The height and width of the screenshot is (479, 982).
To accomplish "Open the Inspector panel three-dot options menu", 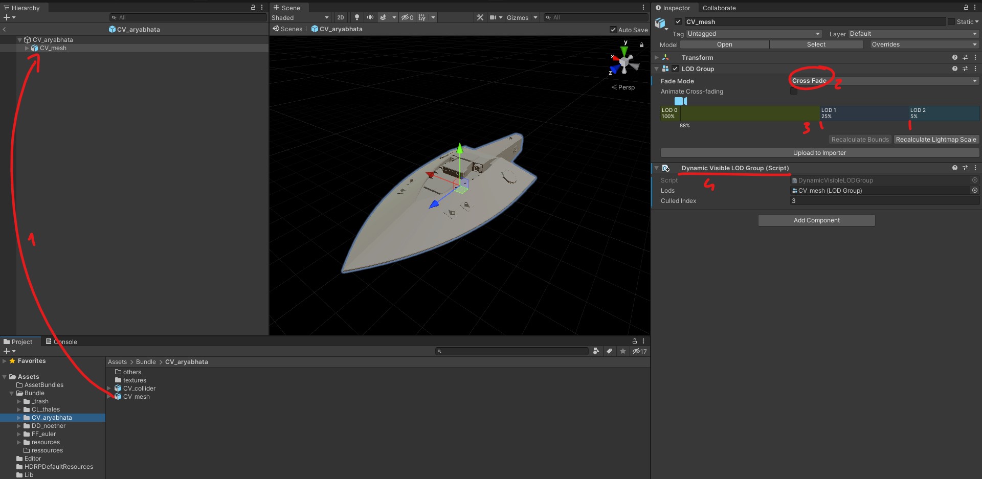I will coord(975,8).
